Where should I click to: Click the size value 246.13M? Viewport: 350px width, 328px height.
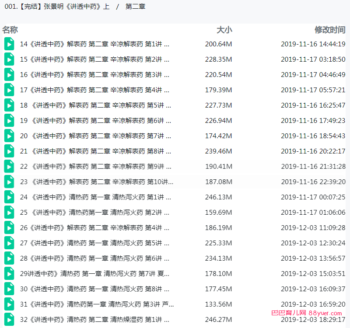218,197
